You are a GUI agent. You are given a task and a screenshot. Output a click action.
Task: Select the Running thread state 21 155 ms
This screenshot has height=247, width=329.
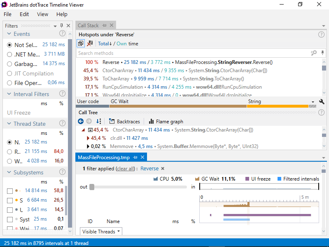(9, 151)
